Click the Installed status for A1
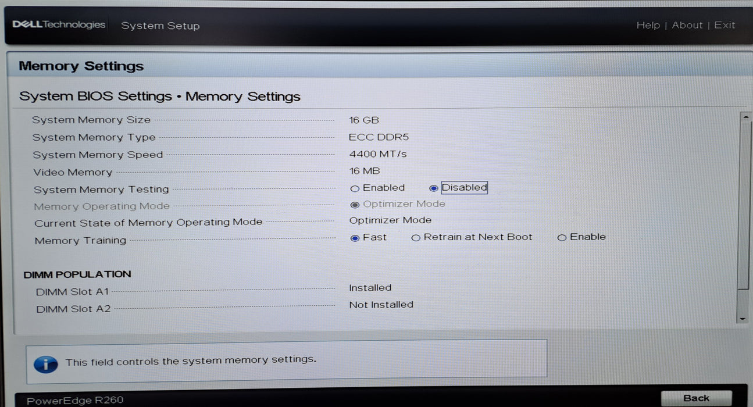This screenshot has width=753, height=407. click(370, 288)
